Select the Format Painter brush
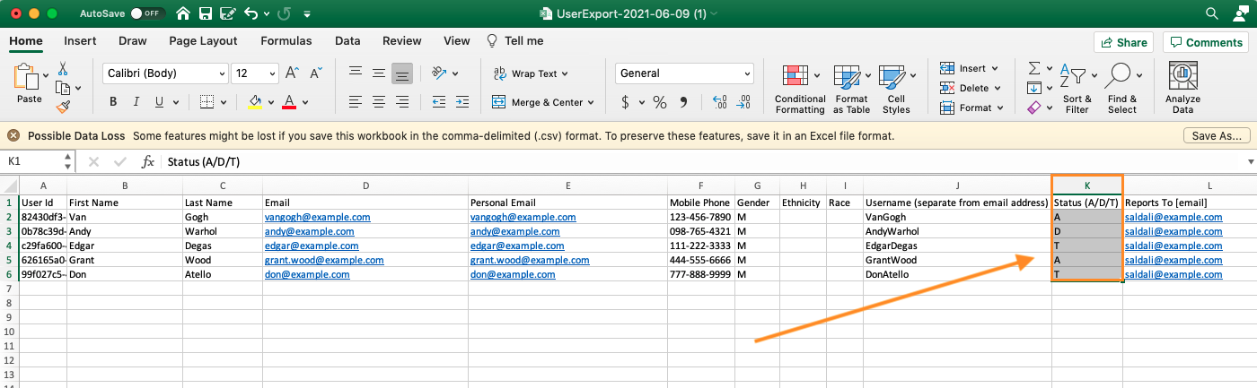This screenshot has height=388, width=1257. [63, 107]
